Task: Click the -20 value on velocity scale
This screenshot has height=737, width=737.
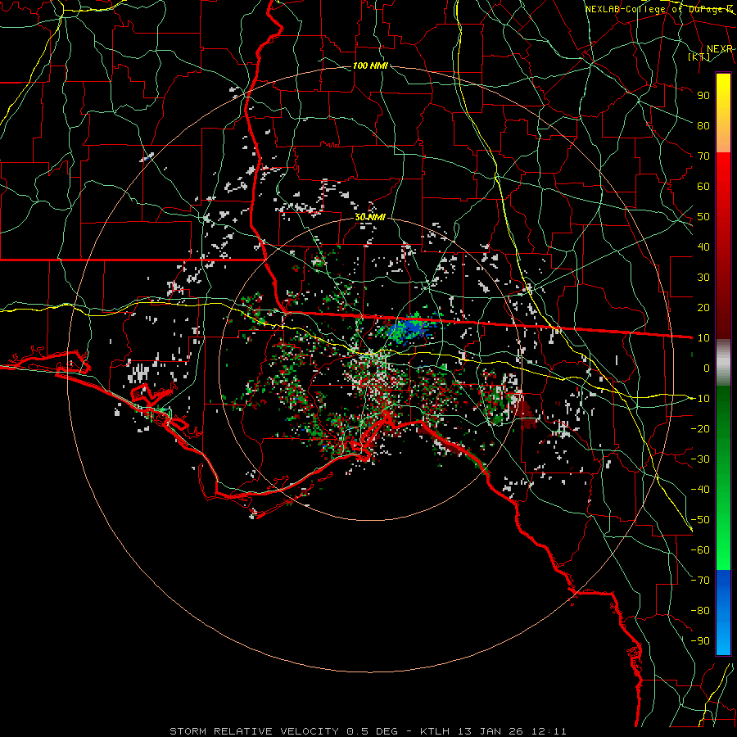Action: pos(700,428)
